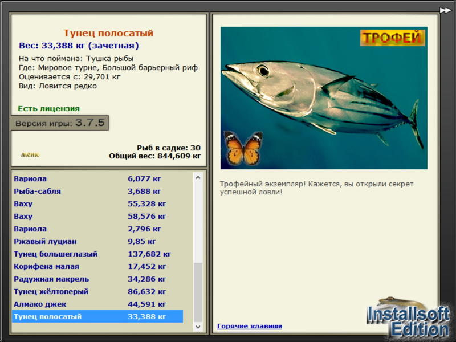The image size is (456, 342).
Task: Click the fast-forward arrows icon
Action: pyautogui.click(x=445, y=10)
